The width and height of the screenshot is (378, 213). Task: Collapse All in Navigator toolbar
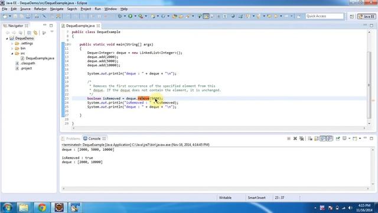(x=29, y=33)
